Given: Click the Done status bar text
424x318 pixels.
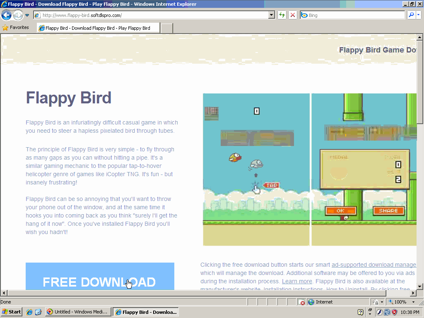Looking at the screenshot, I should pyautogui.click(x=6, y=302).
